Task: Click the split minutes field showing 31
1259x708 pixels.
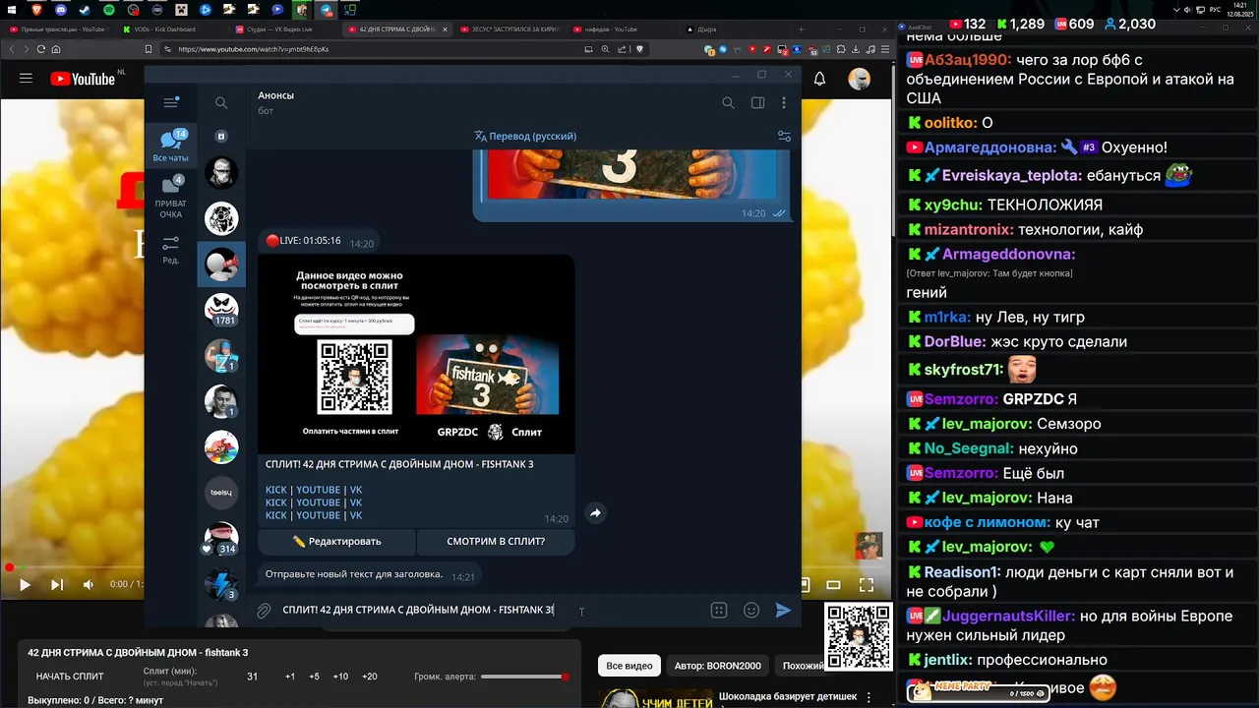Action: pyautogui.click(x=253, y=677)
